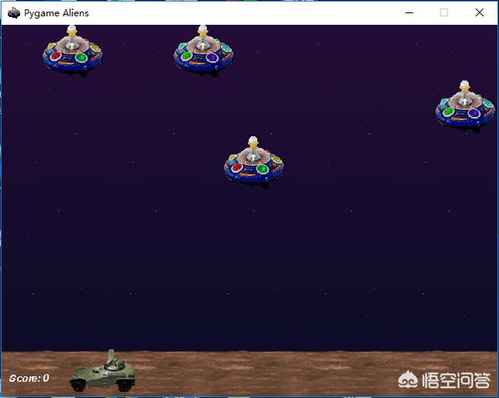Click the alien UFO in the top-left corner
The width and height of the screenshot is (499, 398).
(72, 51)
